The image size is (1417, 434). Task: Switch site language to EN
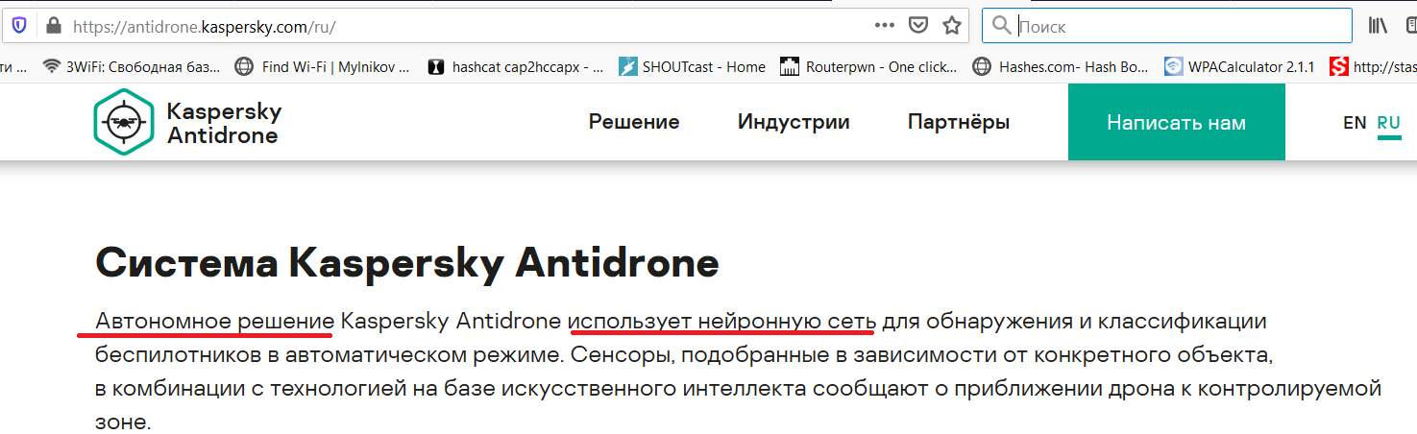pos(1355,123)
